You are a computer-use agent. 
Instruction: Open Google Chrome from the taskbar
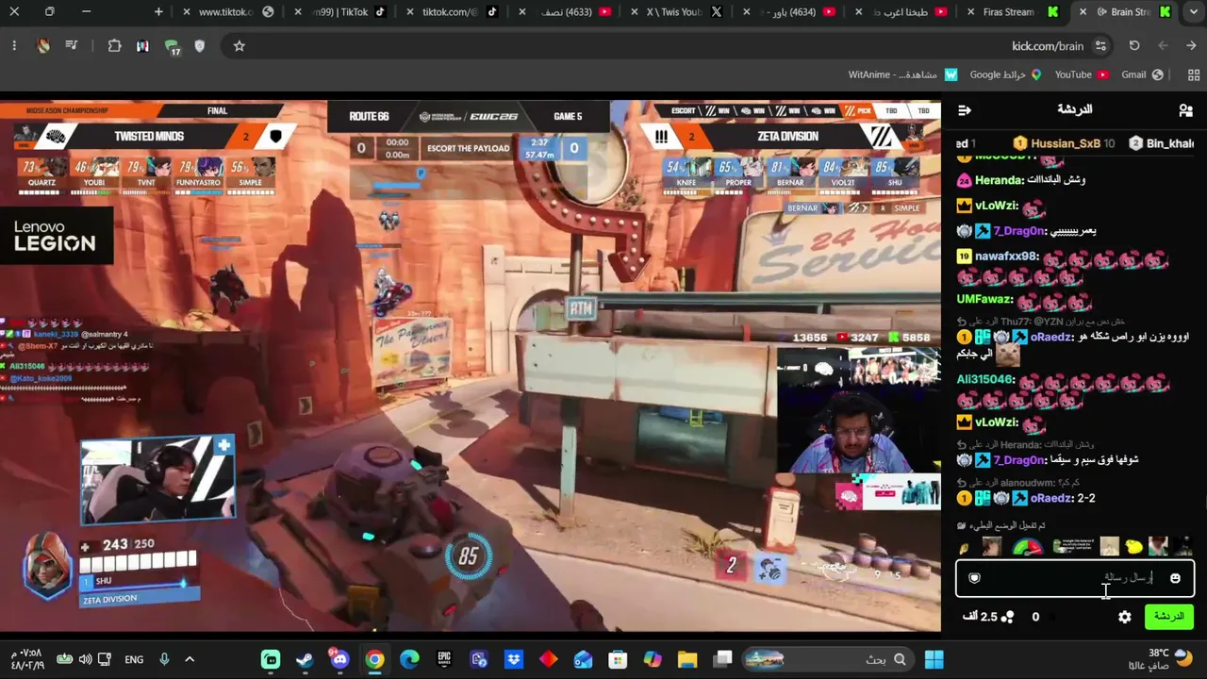tap(374, 659)
